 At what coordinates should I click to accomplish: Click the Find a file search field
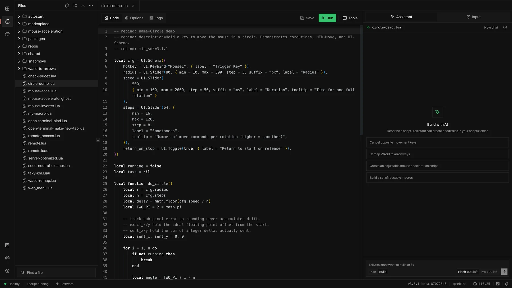pos(56,272)
